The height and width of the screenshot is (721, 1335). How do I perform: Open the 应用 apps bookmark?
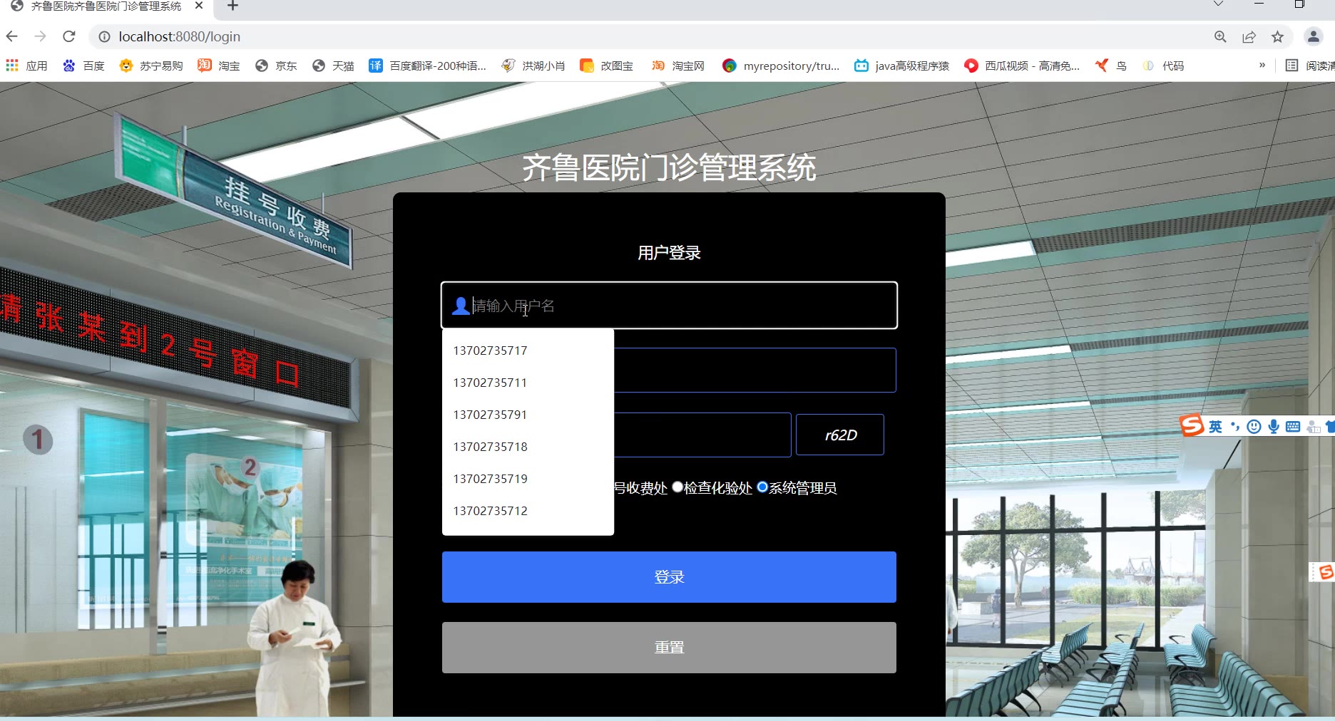click(x=27, y=66)
